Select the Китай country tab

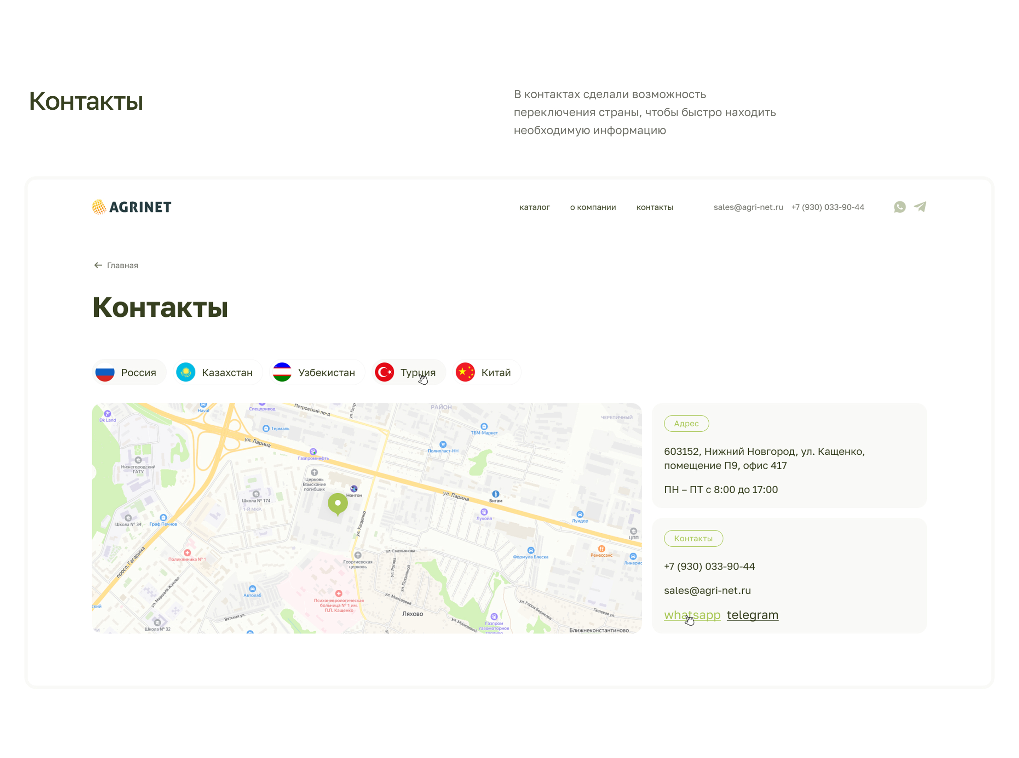pos(487,372)
